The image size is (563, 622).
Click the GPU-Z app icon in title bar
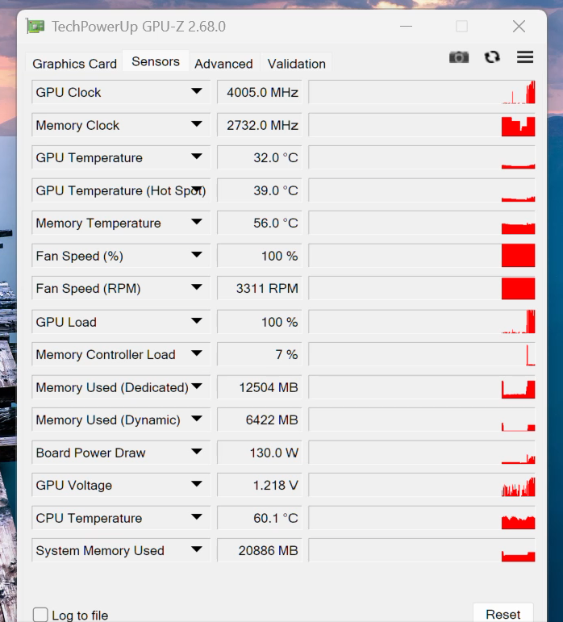tap(35, 27)
